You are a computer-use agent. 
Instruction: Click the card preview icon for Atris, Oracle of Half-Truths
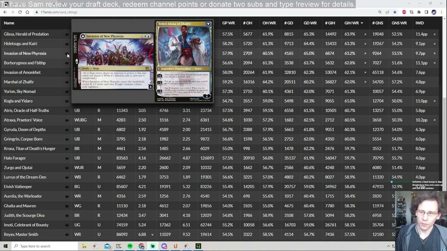[67, 111]
